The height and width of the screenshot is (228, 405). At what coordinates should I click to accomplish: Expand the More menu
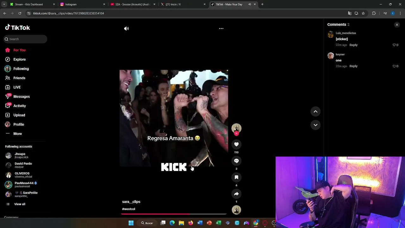(17, 134)
